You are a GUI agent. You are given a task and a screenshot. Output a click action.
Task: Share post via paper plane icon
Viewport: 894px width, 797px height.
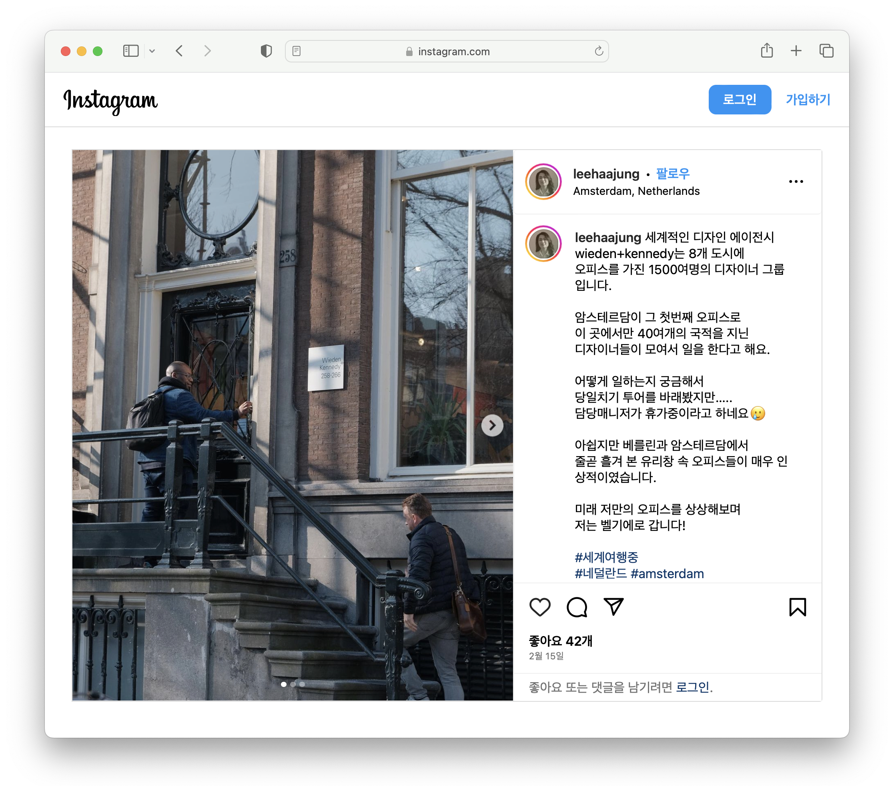click(x=613, y=607)
